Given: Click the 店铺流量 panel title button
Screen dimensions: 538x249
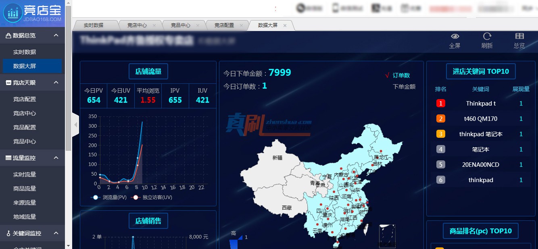Looking at the screenshot, I should click(148, 71).
